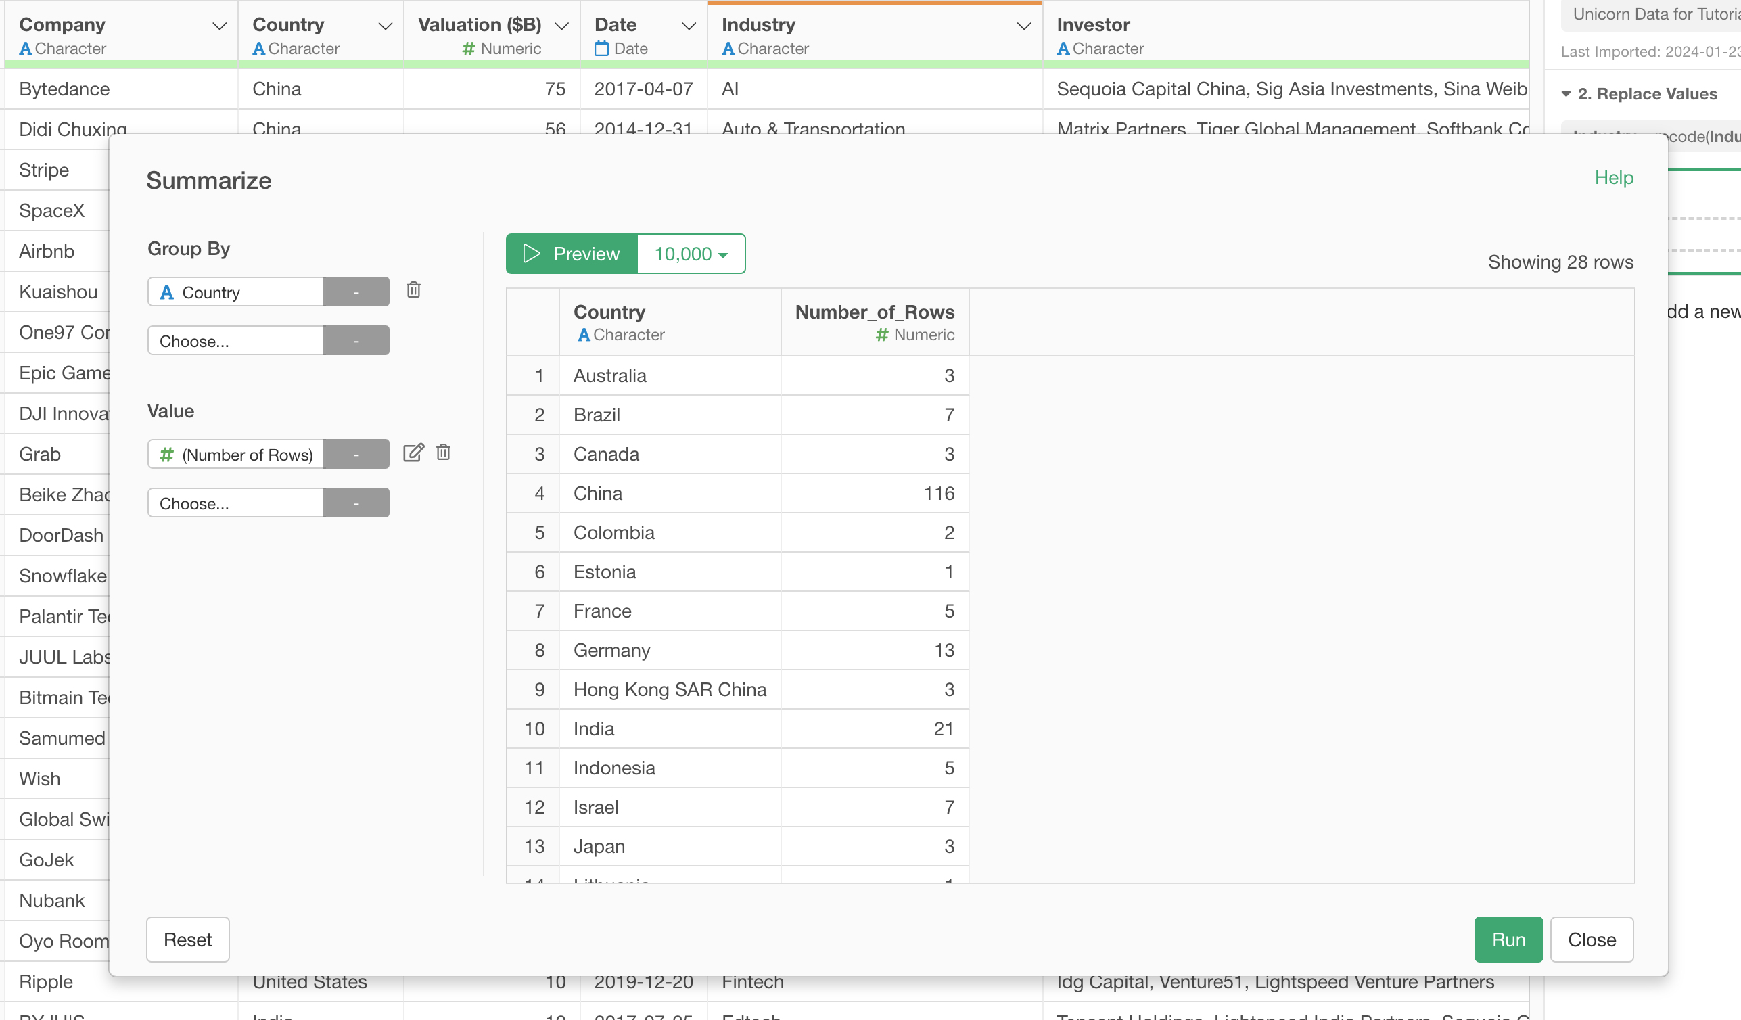
Task: Reset the Summarize settings
Action: pyautogui.click(x=187, y=939)
